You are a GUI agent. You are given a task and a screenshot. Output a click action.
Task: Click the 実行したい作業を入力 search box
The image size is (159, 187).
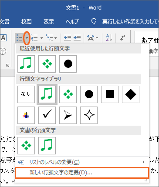(130, 22)
